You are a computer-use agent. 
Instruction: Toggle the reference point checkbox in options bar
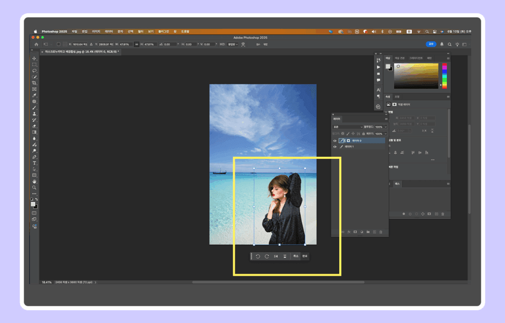click(x=58, y=44)
